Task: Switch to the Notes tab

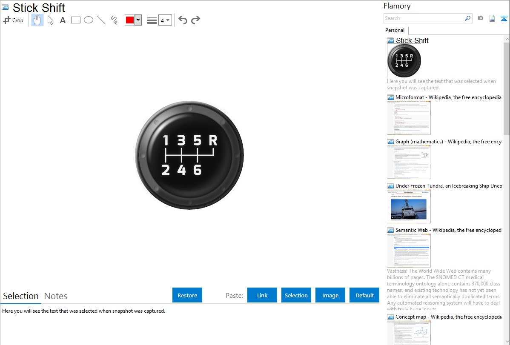Action: point(56,296)
